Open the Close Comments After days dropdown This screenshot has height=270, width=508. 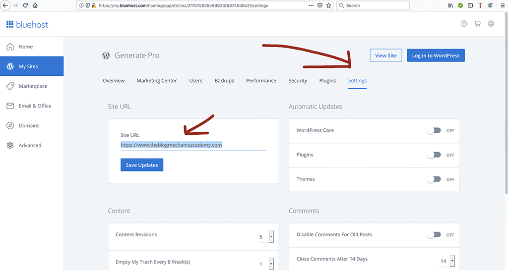pyautogui.click(x=452, y=261)
